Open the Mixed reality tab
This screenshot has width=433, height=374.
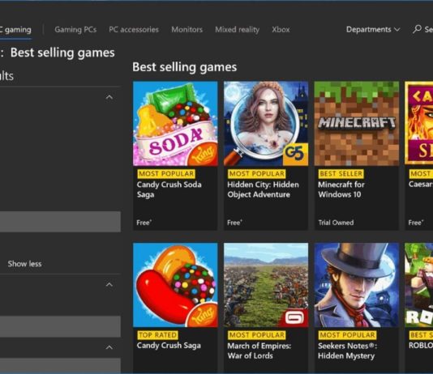coord(238,29)
